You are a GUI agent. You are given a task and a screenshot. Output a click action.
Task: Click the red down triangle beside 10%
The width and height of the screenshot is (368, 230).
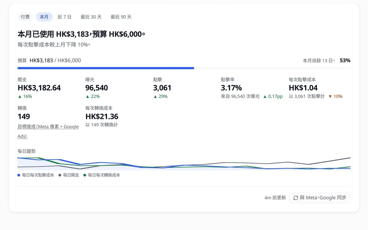(330, 97)
